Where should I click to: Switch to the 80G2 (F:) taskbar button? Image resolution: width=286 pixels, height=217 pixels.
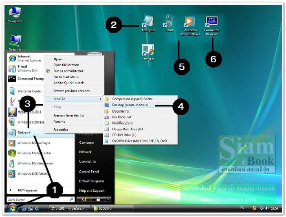click(112, 208)
